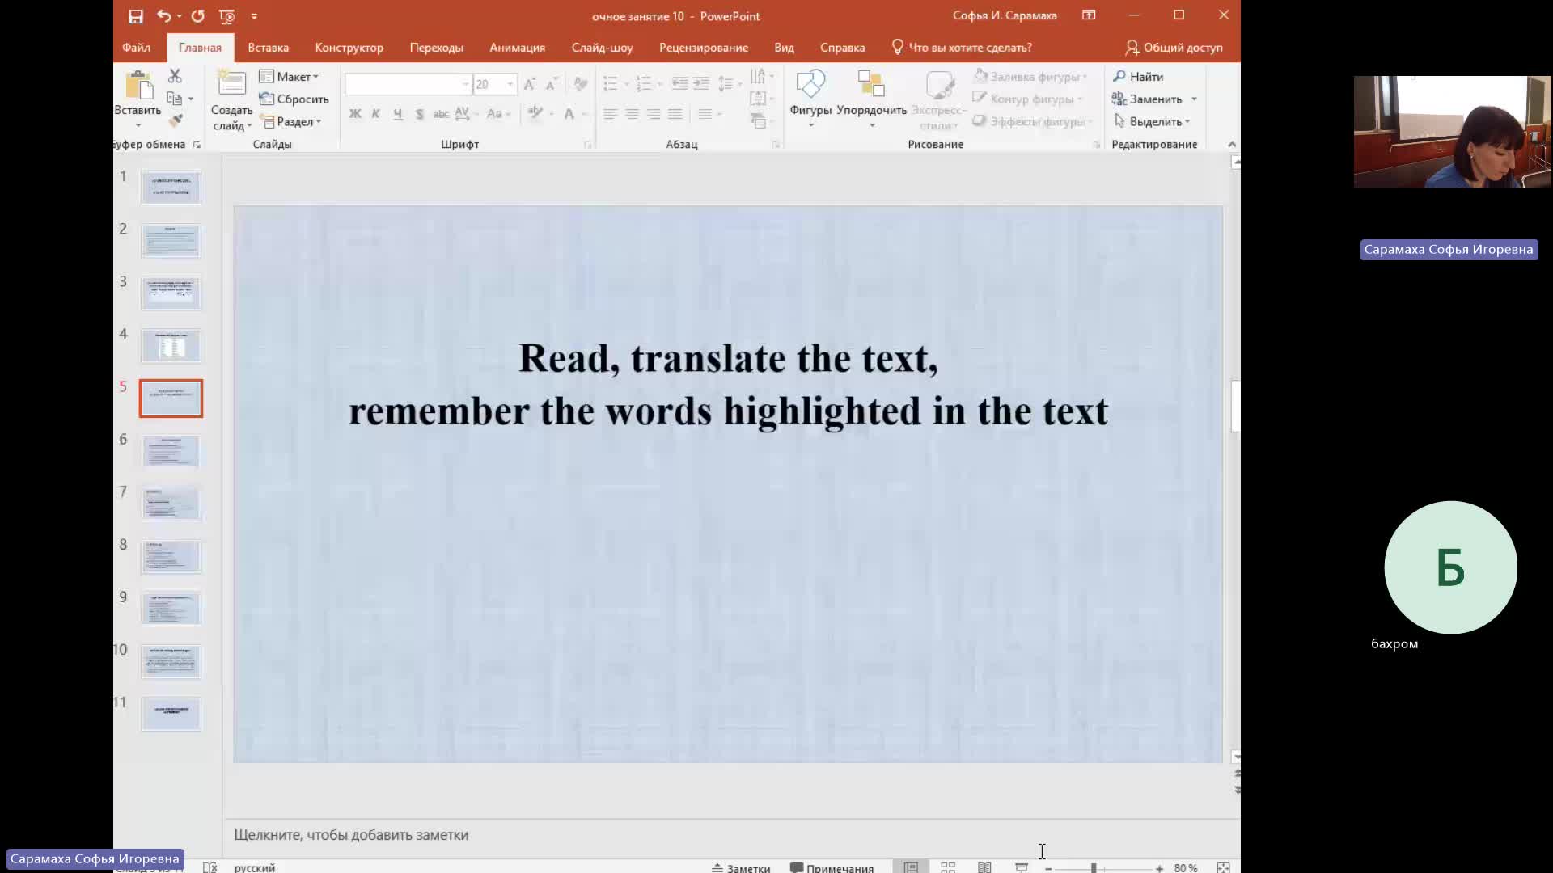Switch to the Конструктор tab
The height and width of the screenshot is (873, 1553).
coord(349,48)
